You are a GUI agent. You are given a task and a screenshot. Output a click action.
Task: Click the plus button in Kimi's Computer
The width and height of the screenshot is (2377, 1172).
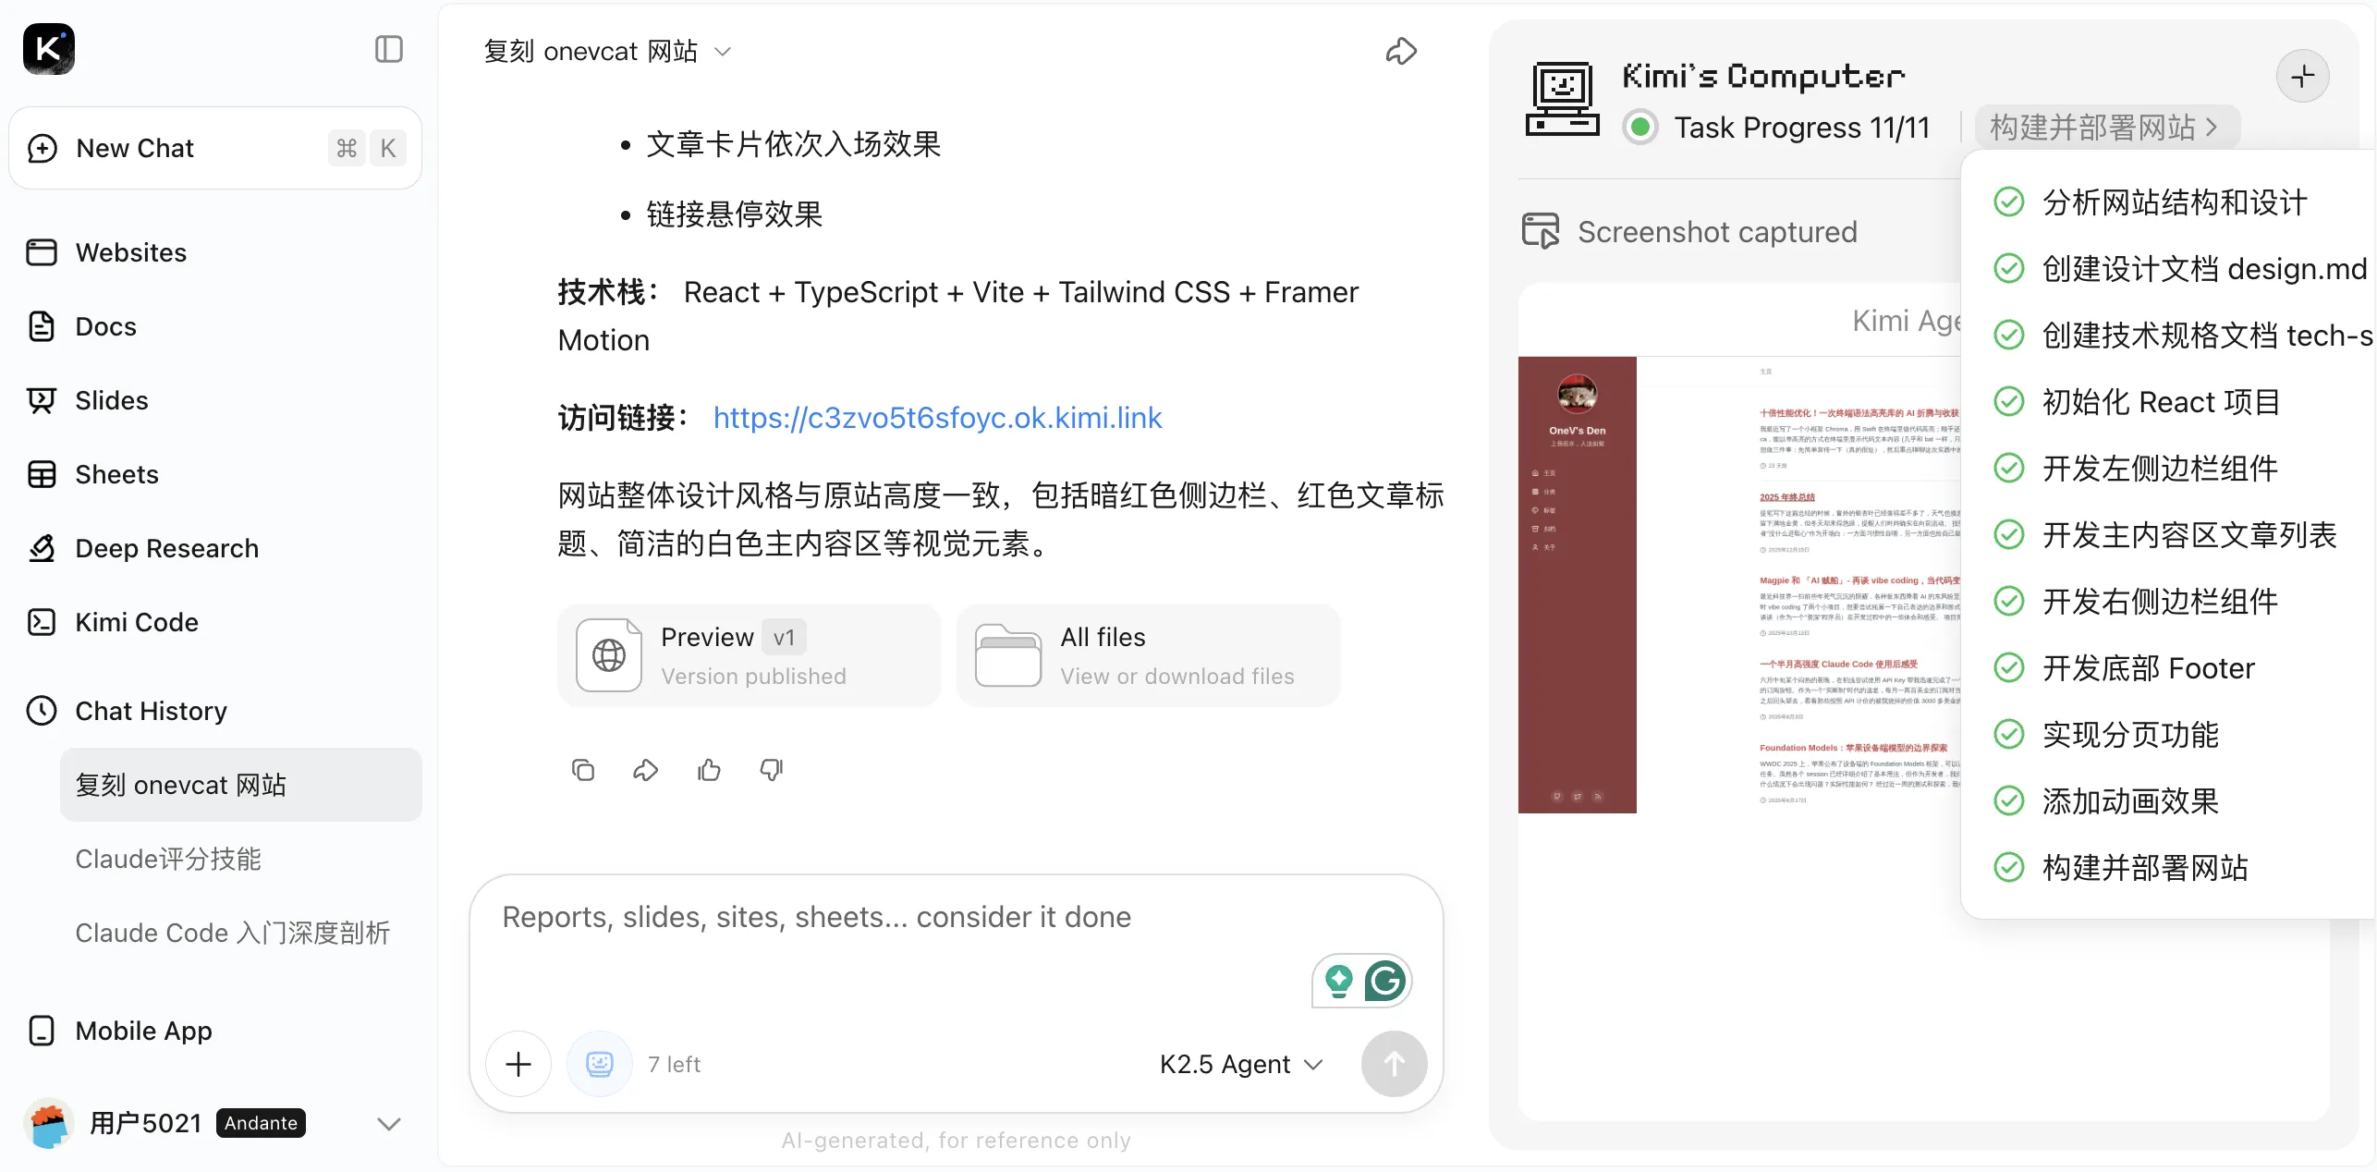2302,76
